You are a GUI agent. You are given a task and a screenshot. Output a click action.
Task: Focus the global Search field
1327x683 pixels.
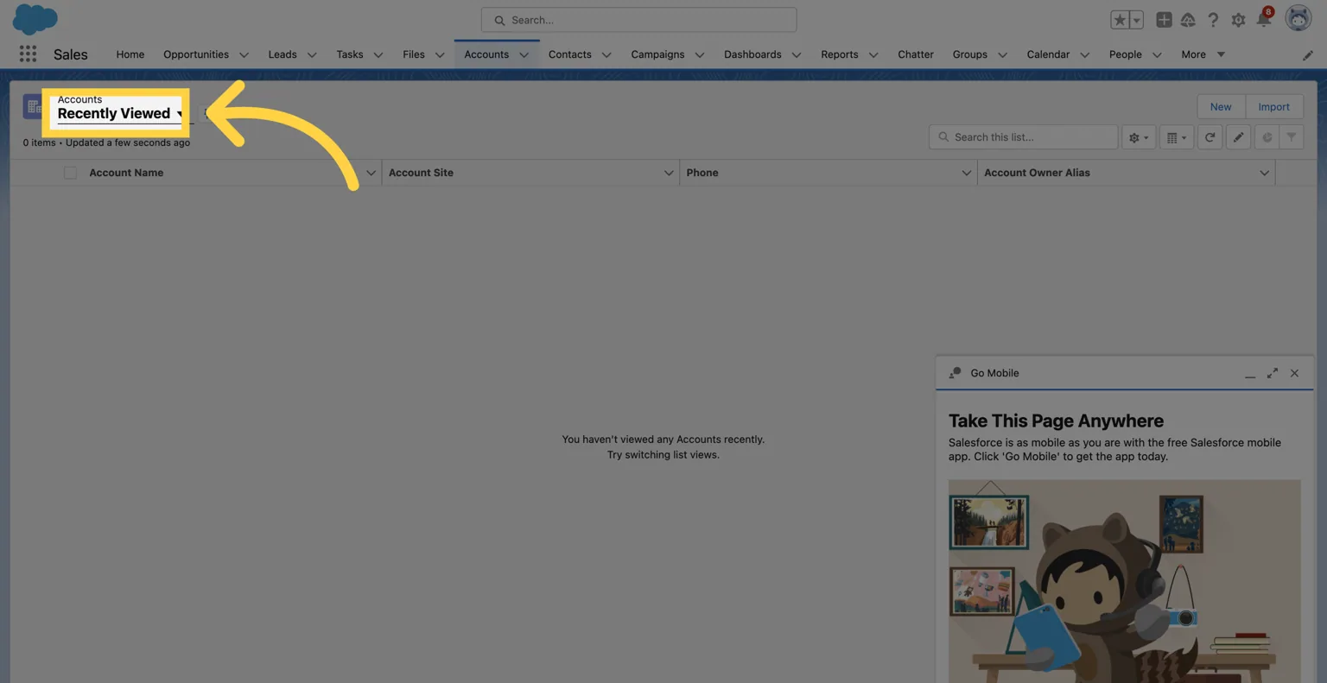pos(638,20)
